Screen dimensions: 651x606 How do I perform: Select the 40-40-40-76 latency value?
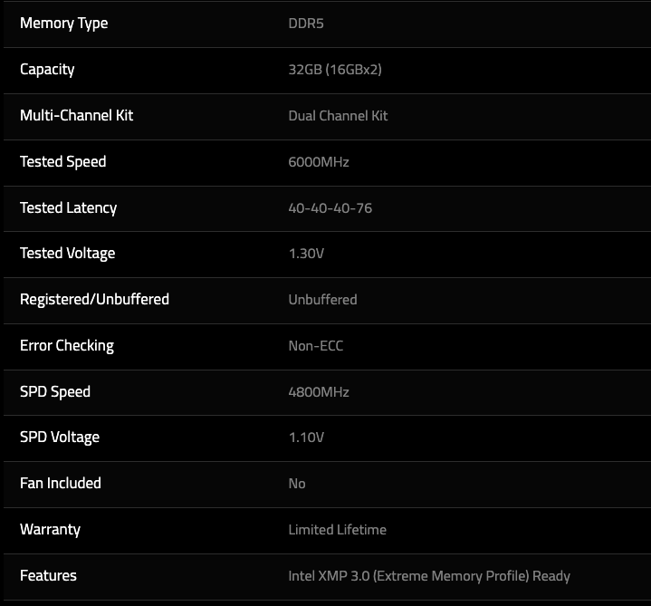330,207
